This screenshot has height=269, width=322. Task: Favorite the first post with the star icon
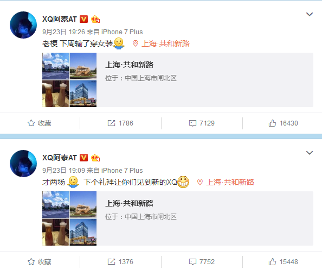(x=40, y=123)
